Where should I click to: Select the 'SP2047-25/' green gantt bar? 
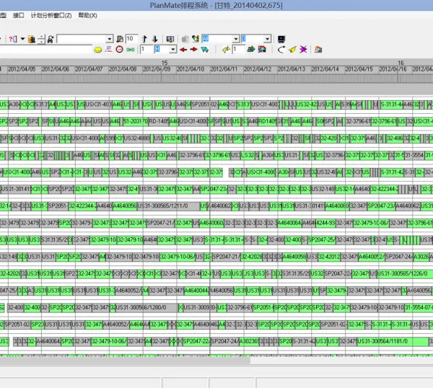[x=322, y=240]
